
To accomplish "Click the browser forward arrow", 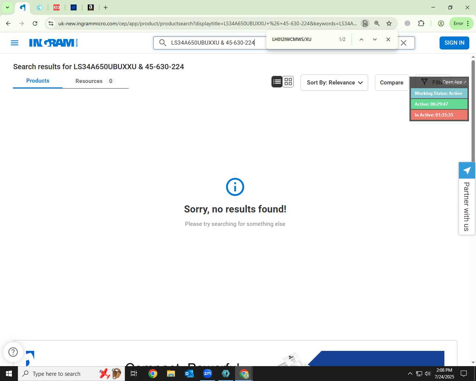I will pyautogui.click(x=22, y=23).
